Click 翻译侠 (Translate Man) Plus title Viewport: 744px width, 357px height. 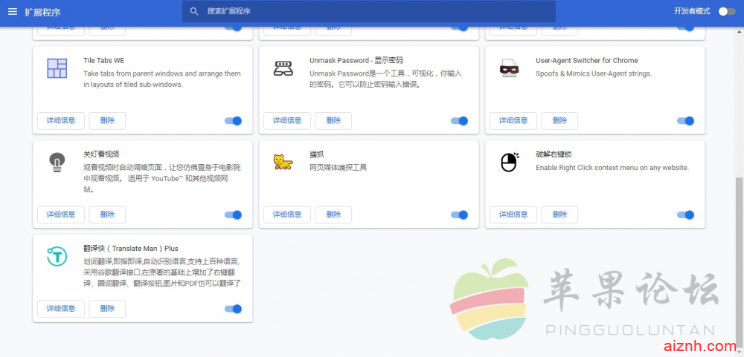[131, 249]
